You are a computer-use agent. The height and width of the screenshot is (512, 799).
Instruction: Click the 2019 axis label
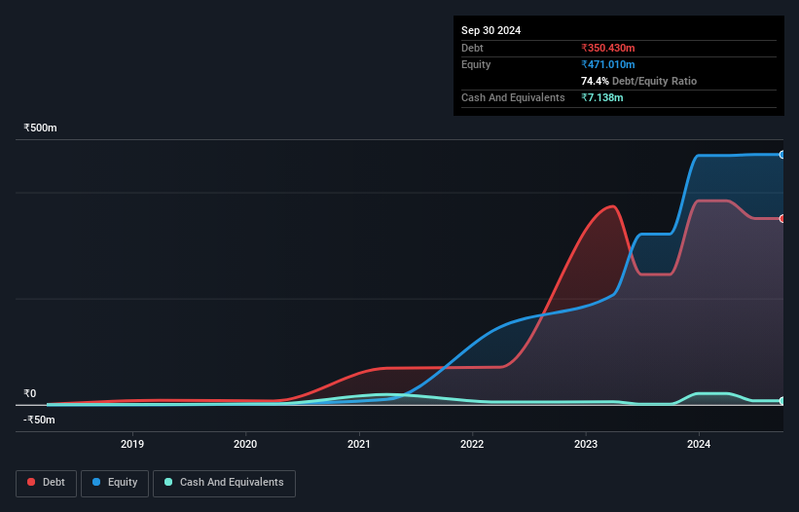(132, 444)
